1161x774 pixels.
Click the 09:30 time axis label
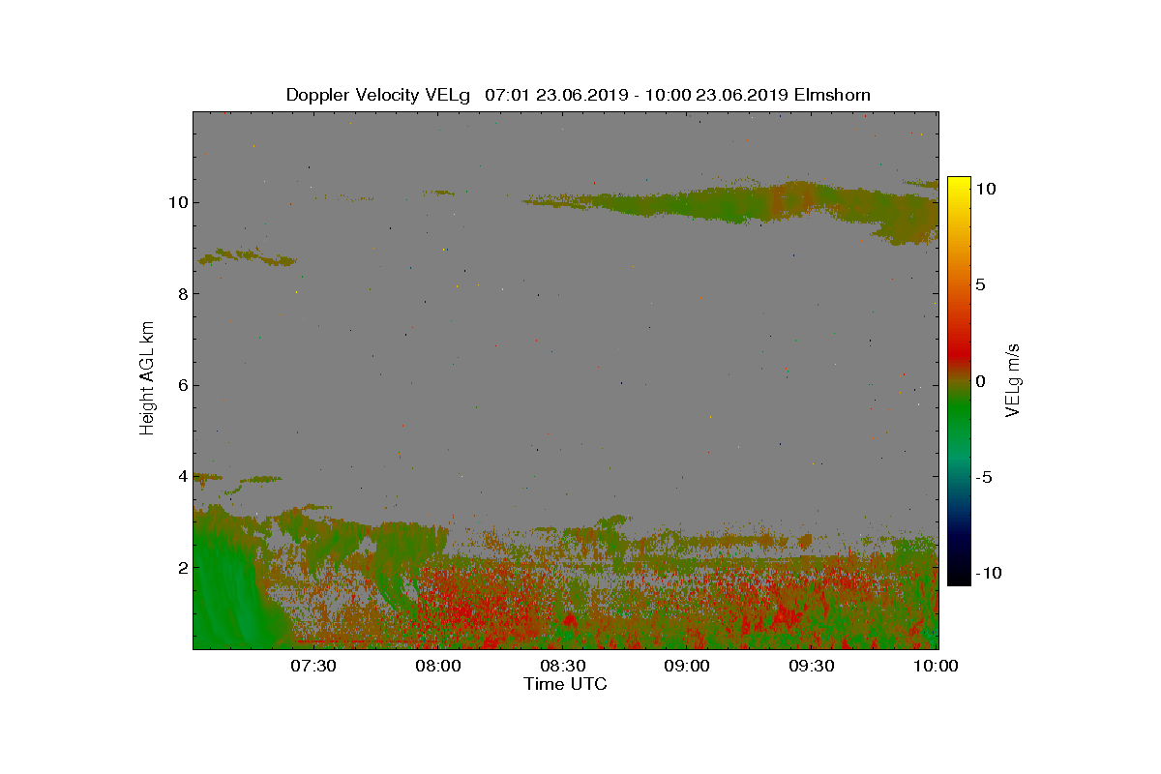point(812,667)
